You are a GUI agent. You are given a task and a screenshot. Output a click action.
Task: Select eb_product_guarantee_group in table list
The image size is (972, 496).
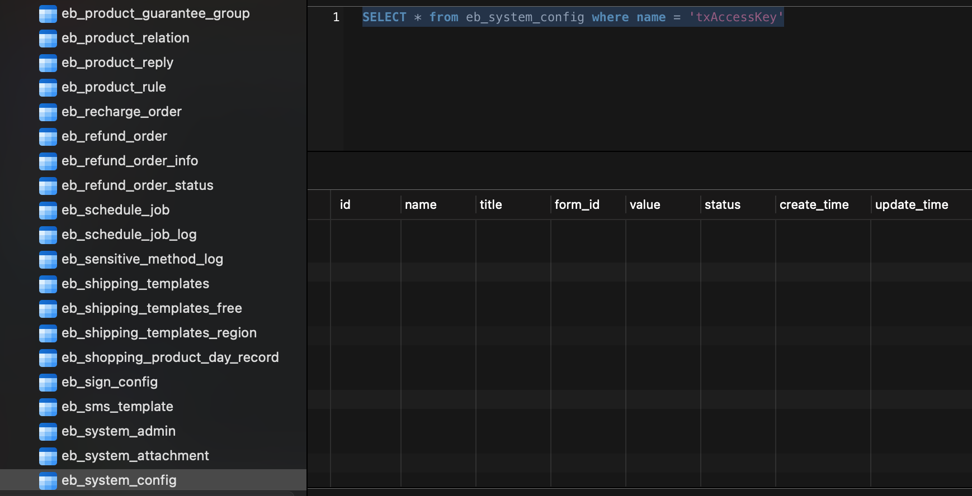pos(155,13)
